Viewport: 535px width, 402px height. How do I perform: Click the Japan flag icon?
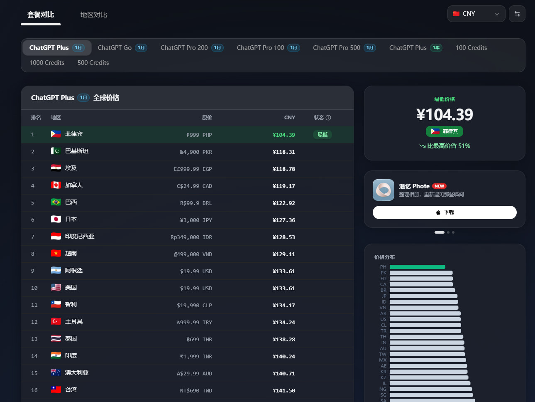56,219
